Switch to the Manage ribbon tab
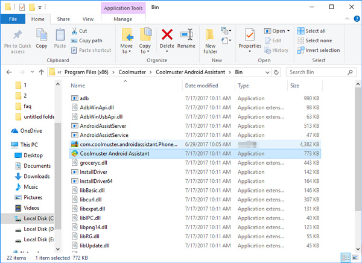The image size is (362, 263). point(123,19)
